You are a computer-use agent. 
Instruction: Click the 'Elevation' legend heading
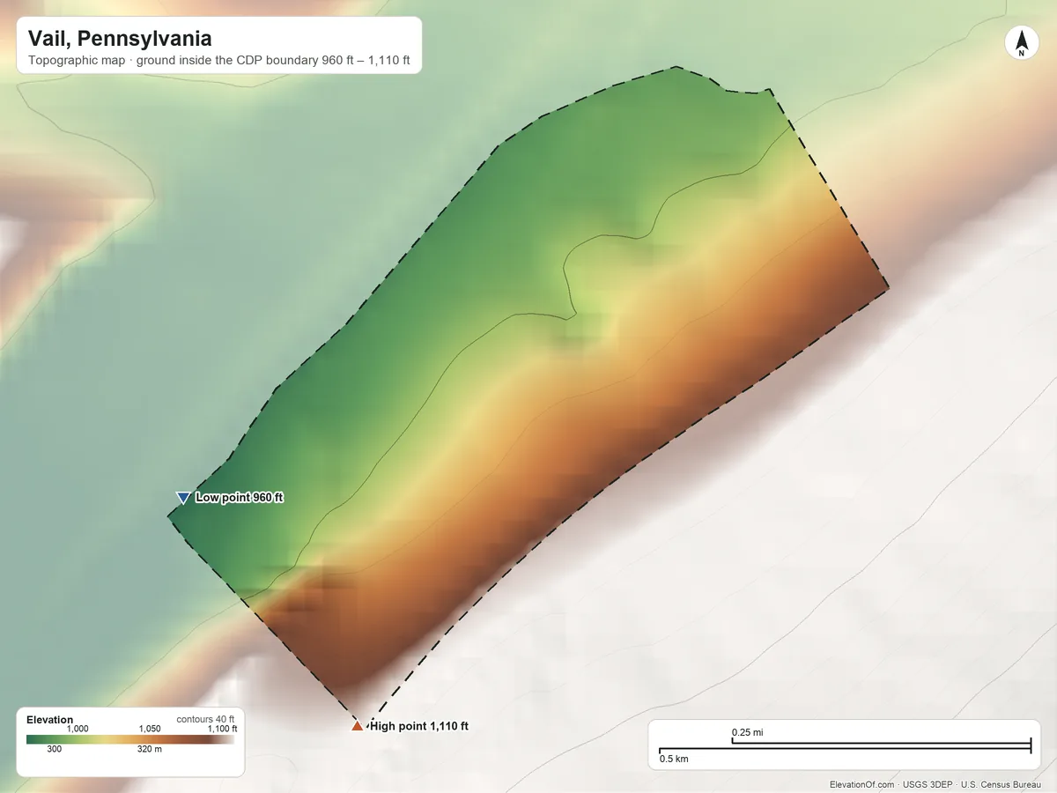(50, 720)
